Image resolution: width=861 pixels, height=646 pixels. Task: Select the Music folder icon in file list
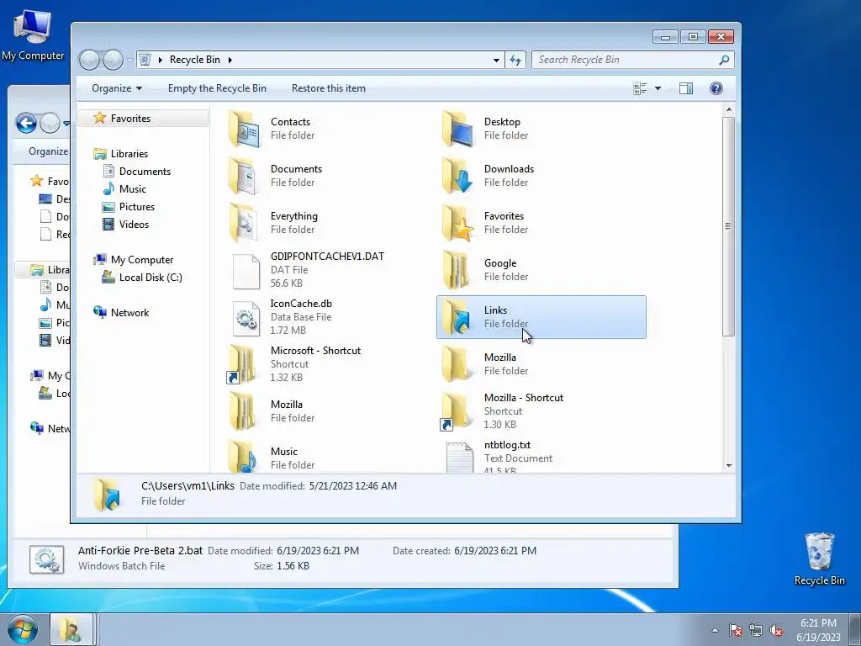[x=243, y=457]
